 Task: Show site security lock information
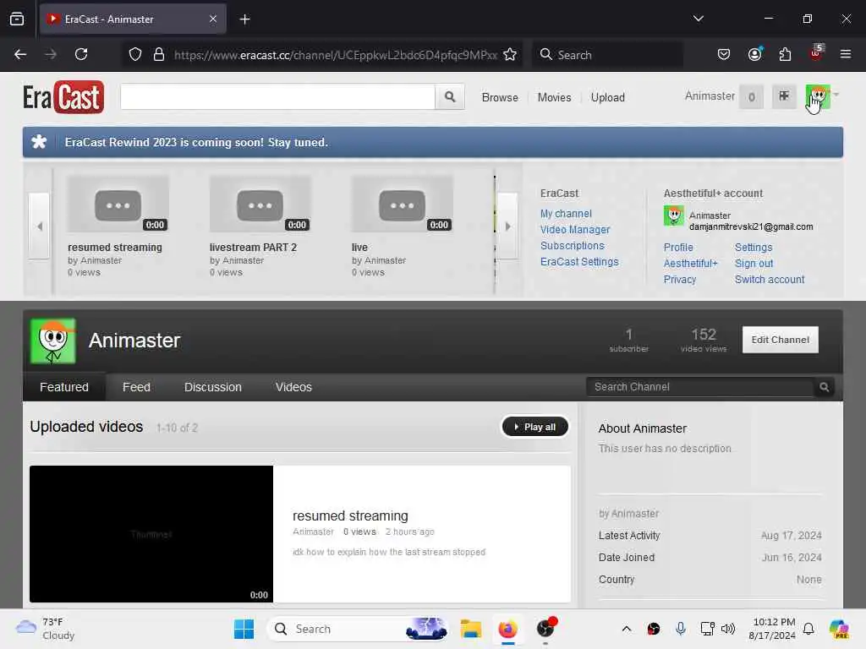tap(159, 55)
